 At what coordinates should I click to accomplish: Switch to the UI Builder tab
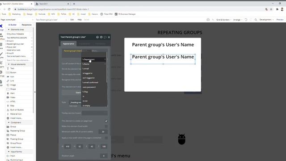[13, 25]
